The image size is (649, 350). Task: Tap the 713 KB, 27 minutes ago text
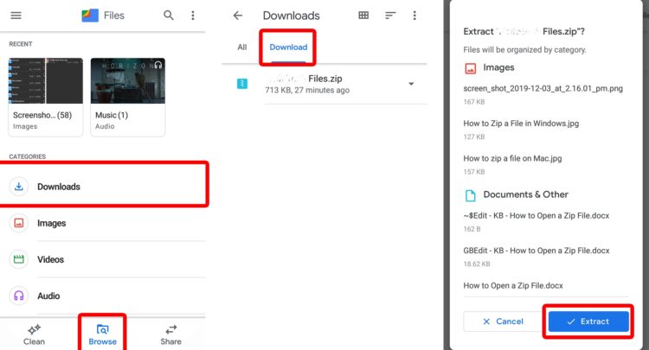point(307,90)
